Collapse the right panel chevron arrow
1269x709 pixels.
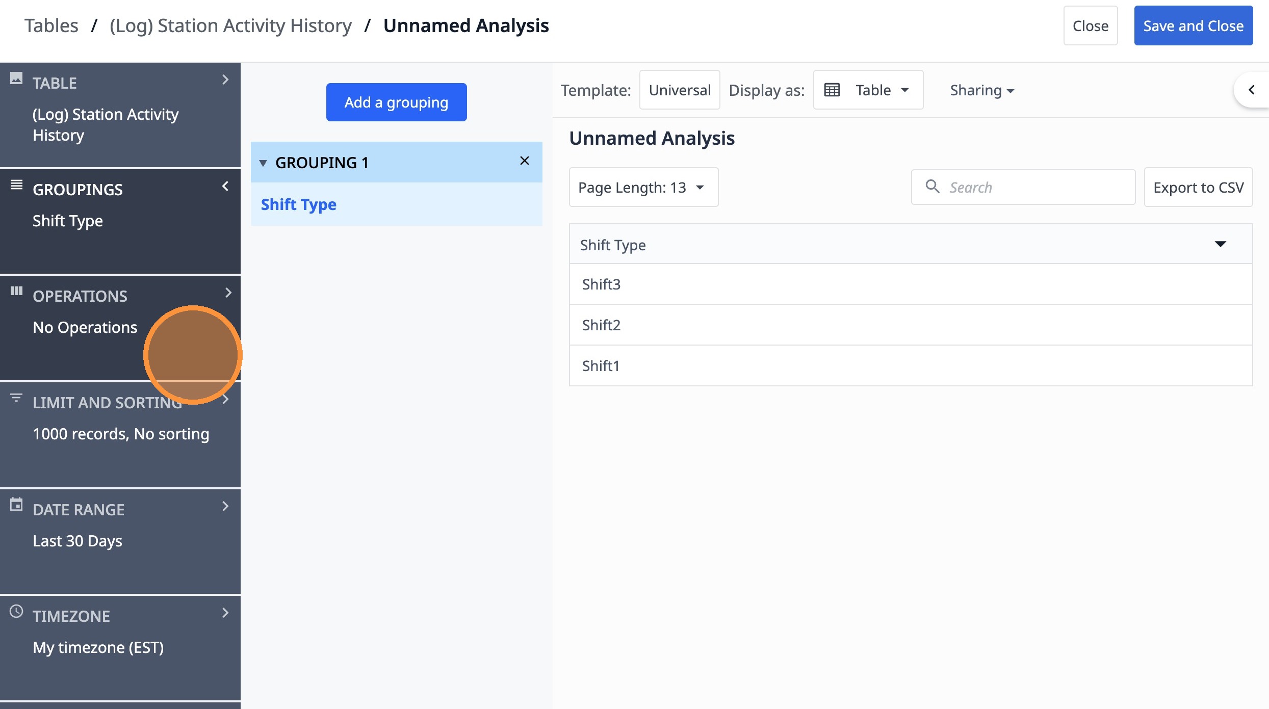tap(1251, 90)
